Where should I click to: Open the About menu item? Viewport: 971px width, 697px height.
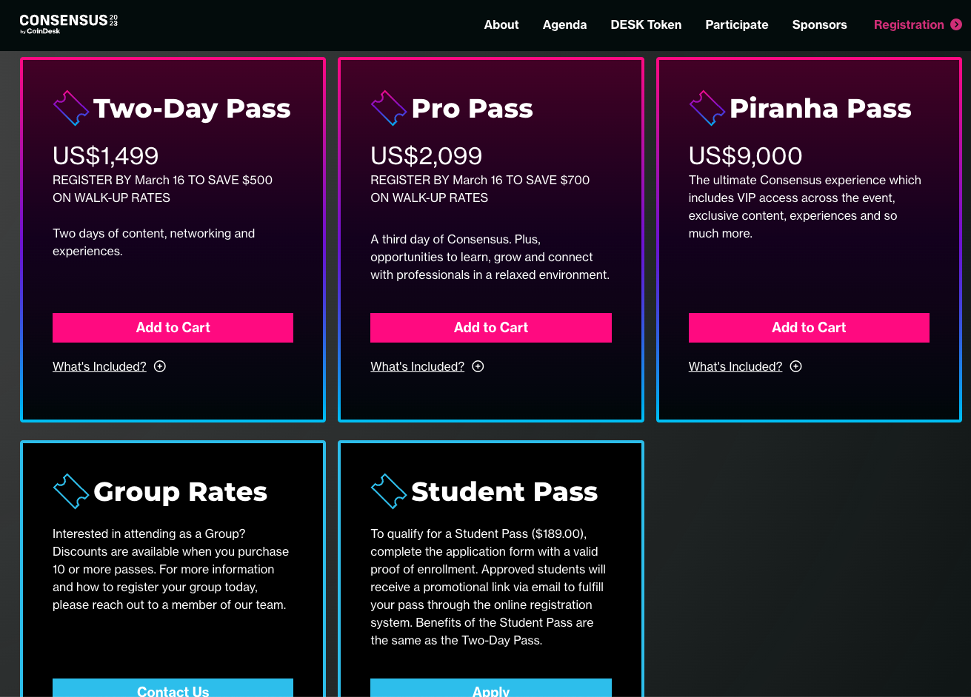click(x=501, y=24)
